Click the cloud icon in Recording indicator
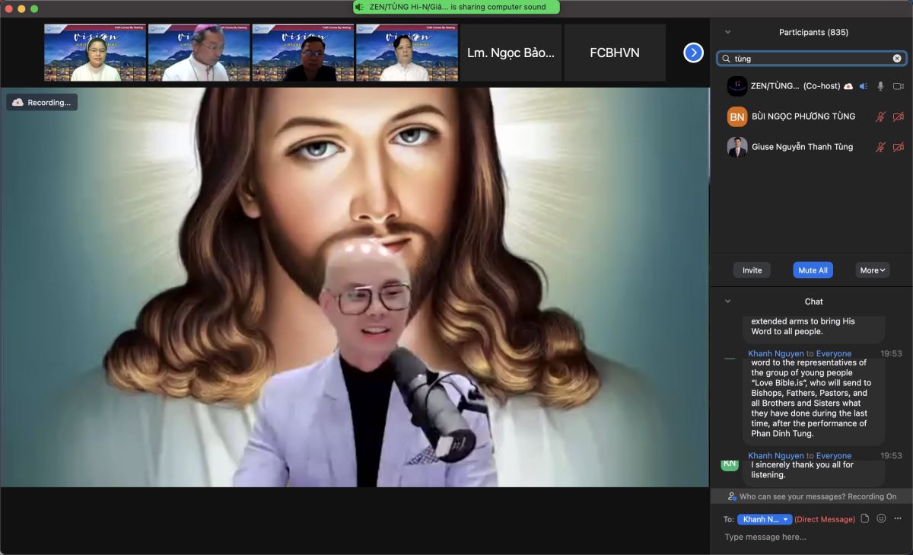 pyautogui.click(x=18, y=102)
